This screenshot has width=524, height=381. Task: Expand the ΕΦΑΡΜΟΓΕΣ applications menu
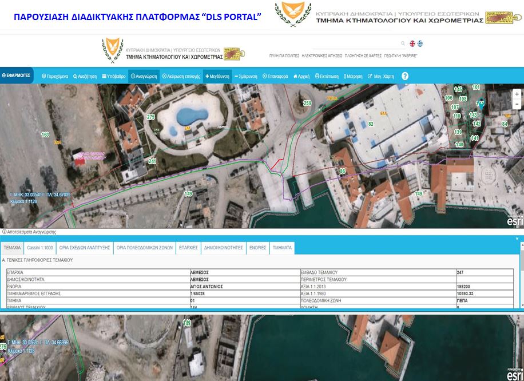[16, 75]
